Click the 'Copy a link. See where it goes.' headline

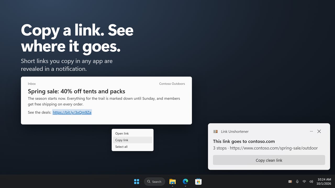[x=77, y=38]
